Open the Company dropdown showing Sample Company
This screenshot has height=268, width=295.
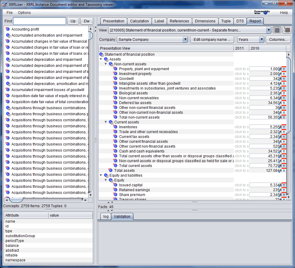185,40
